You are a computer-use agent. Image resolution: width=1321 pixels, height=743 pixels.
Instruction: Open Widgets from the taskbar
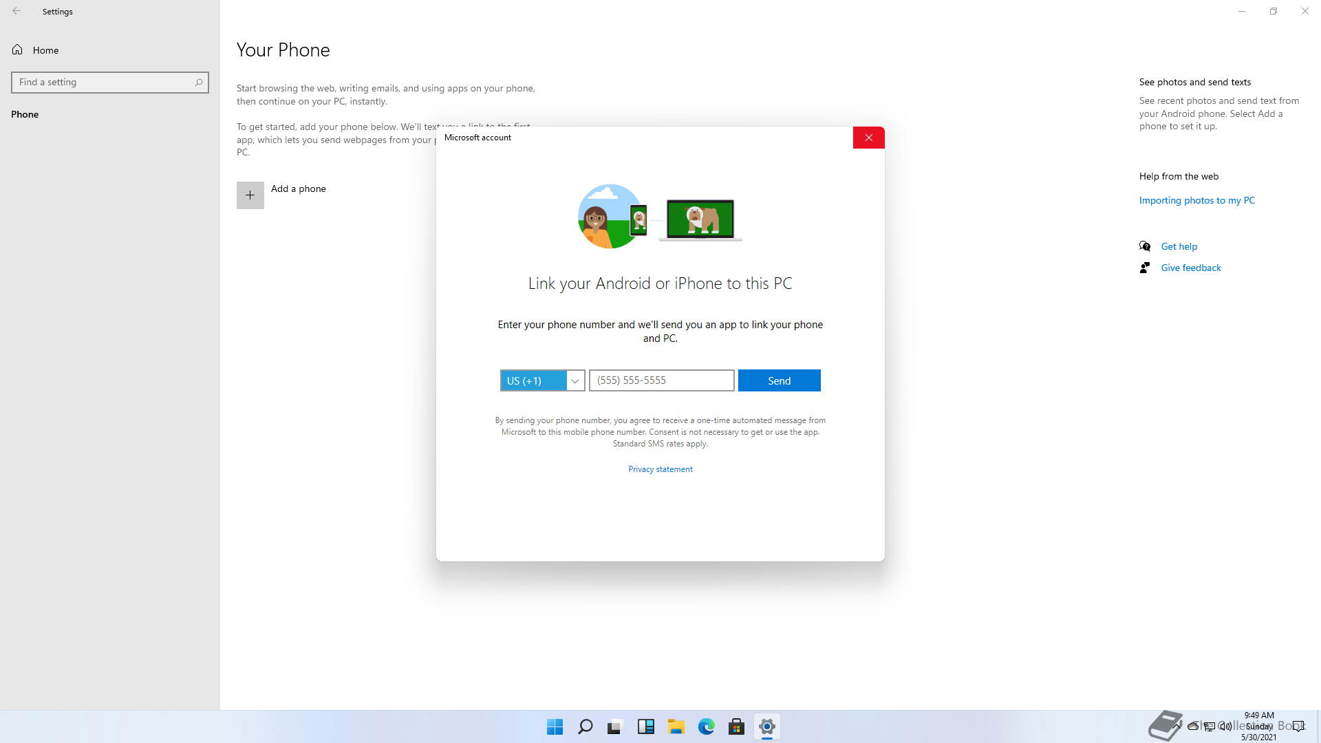[x=646, y=726]
